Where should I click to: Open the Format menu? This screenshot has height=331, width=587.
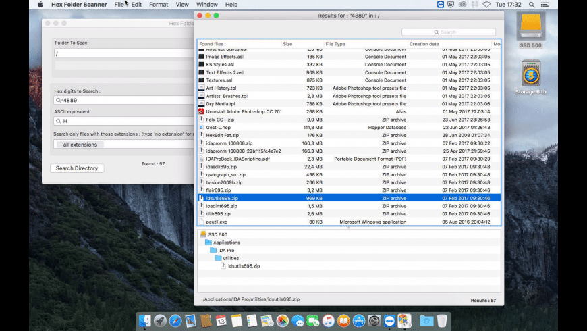point(159,5)
